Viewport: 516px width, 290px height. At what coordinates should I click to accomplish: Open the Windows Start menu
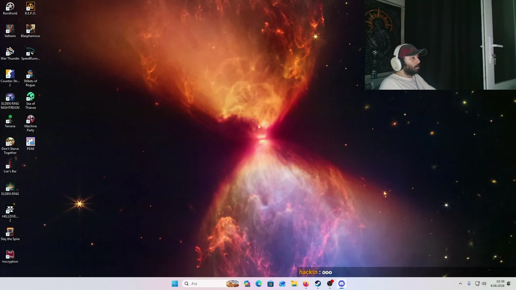(175, 284)
